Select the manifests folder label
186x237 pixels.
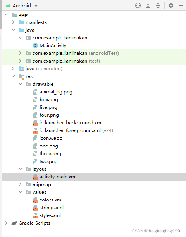point(36,22)
